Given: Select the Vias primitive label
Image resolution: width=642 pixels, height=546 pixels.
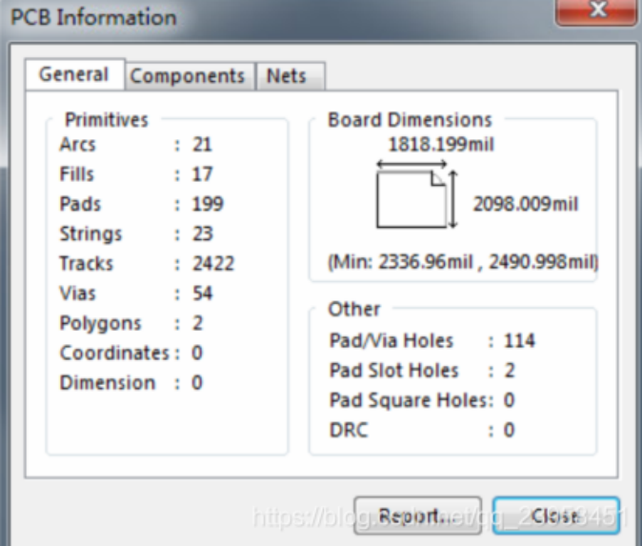Looking at the screenshot, I should point(77,293).
